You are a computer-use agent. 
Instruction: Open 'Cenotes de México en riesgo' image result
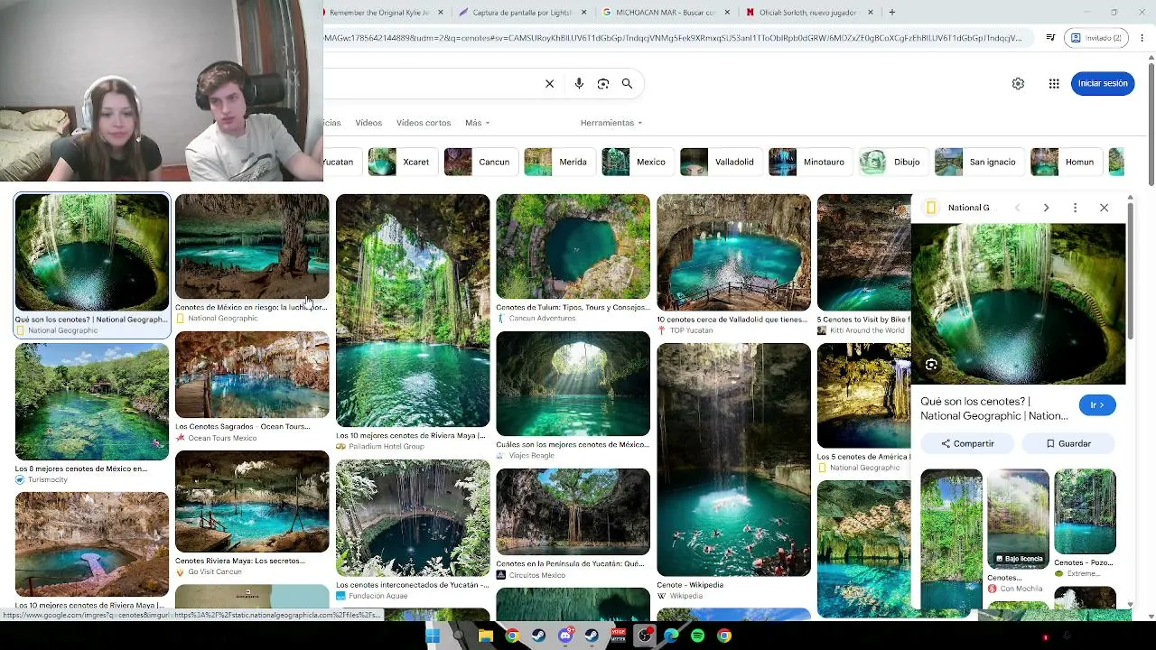[x=252, y=246]
